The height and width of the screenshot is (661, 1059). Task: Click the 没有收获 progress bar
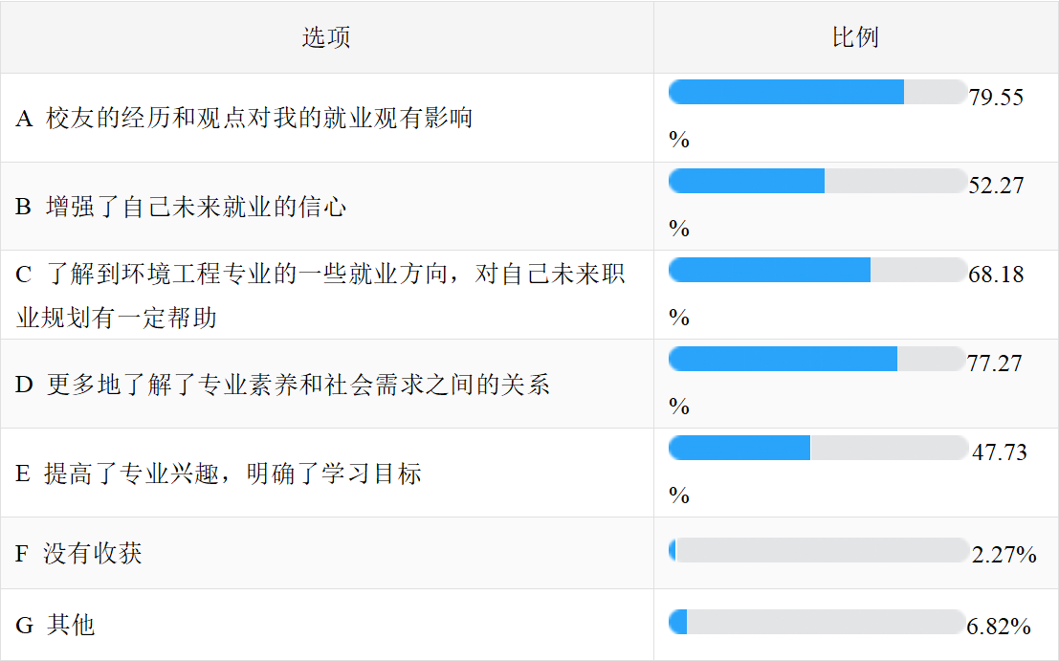818,550
